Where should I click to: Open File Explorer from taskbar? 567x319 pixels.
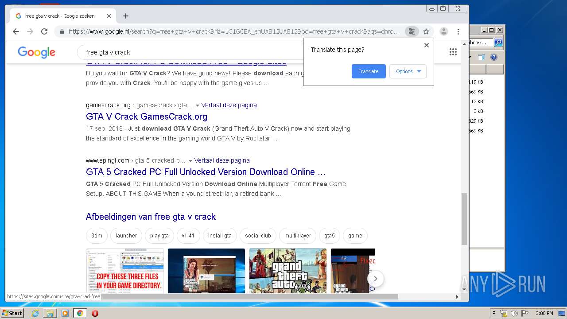pos(50,313)
